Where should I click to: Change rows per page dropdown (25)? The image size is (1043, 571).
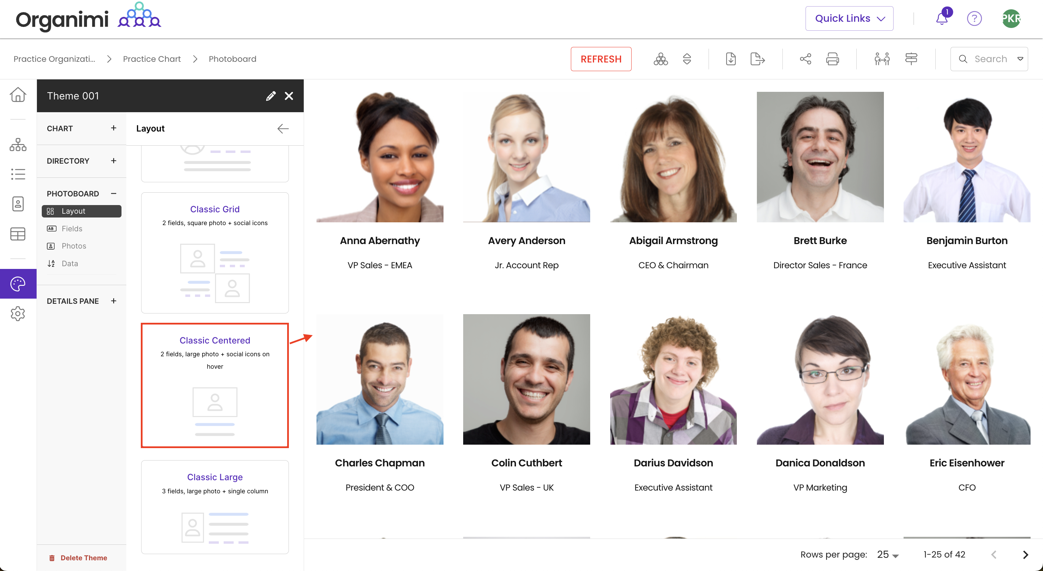(x=888, y=554)
